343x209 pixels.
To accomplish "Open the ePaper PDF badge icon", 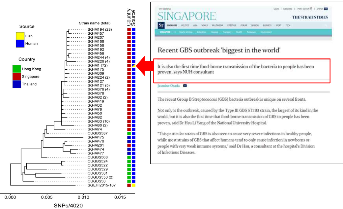I will [x=326, y=9].
